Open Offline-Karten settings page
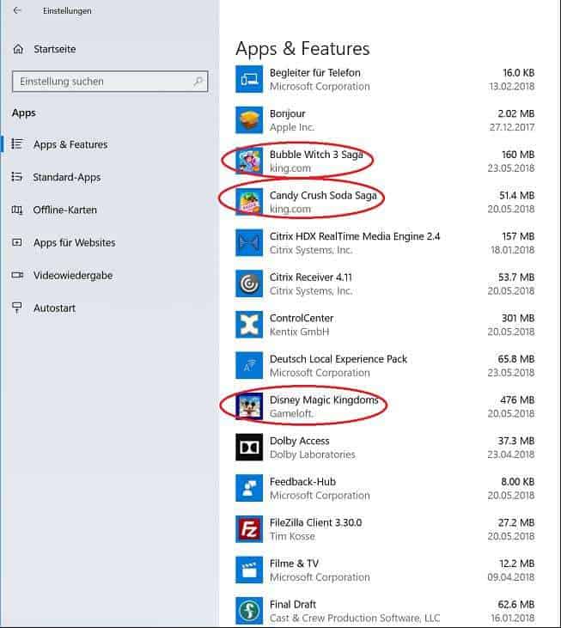 pos(65,210)
